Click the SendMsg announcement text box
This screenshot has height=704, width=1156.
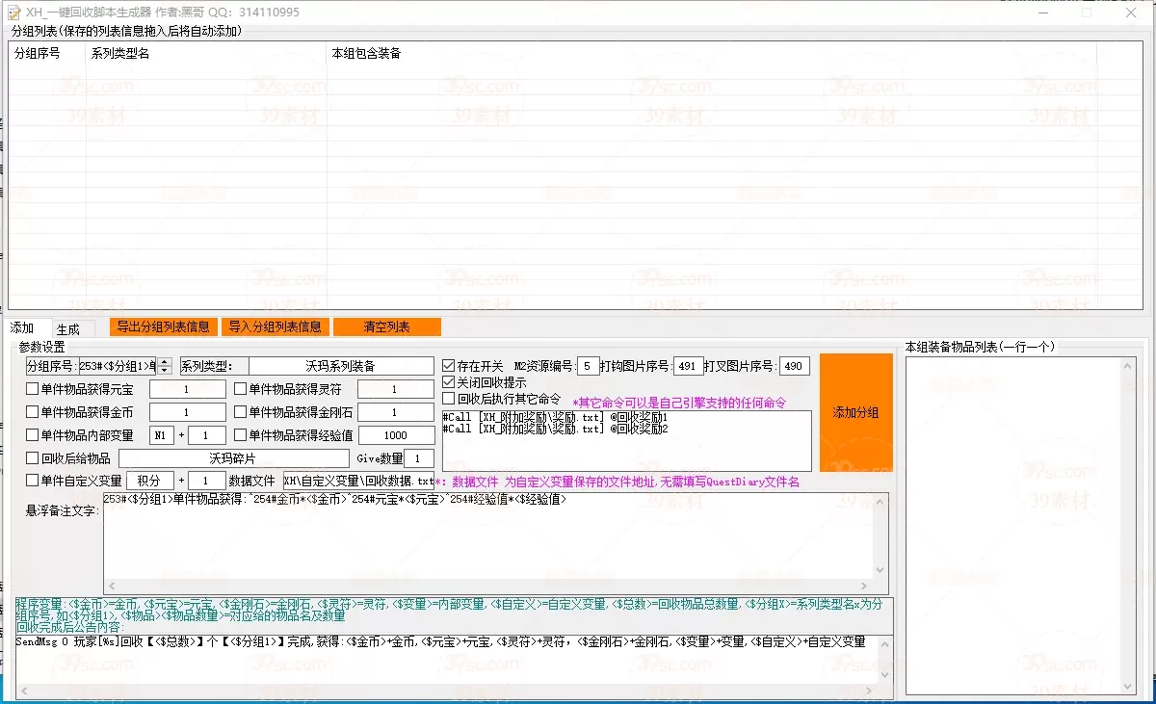(x=446, y=659)
